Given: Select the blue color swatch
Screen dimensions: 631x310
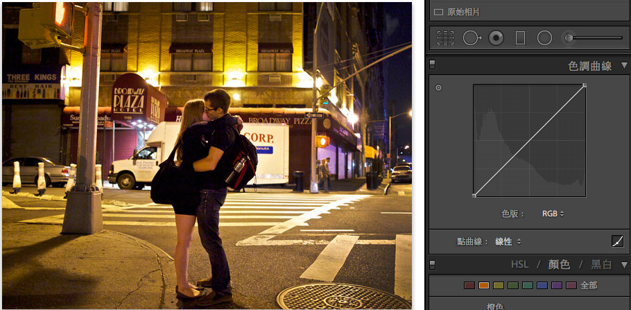Looking at the screenshot, I should [x=542, y=286].
